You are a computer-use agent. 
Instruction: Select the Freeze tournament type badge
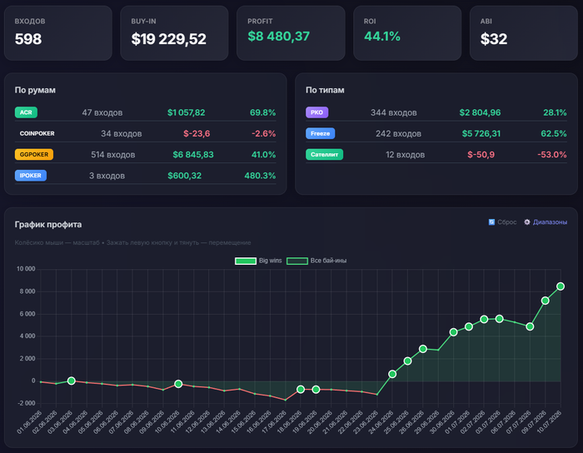[320, 133]
